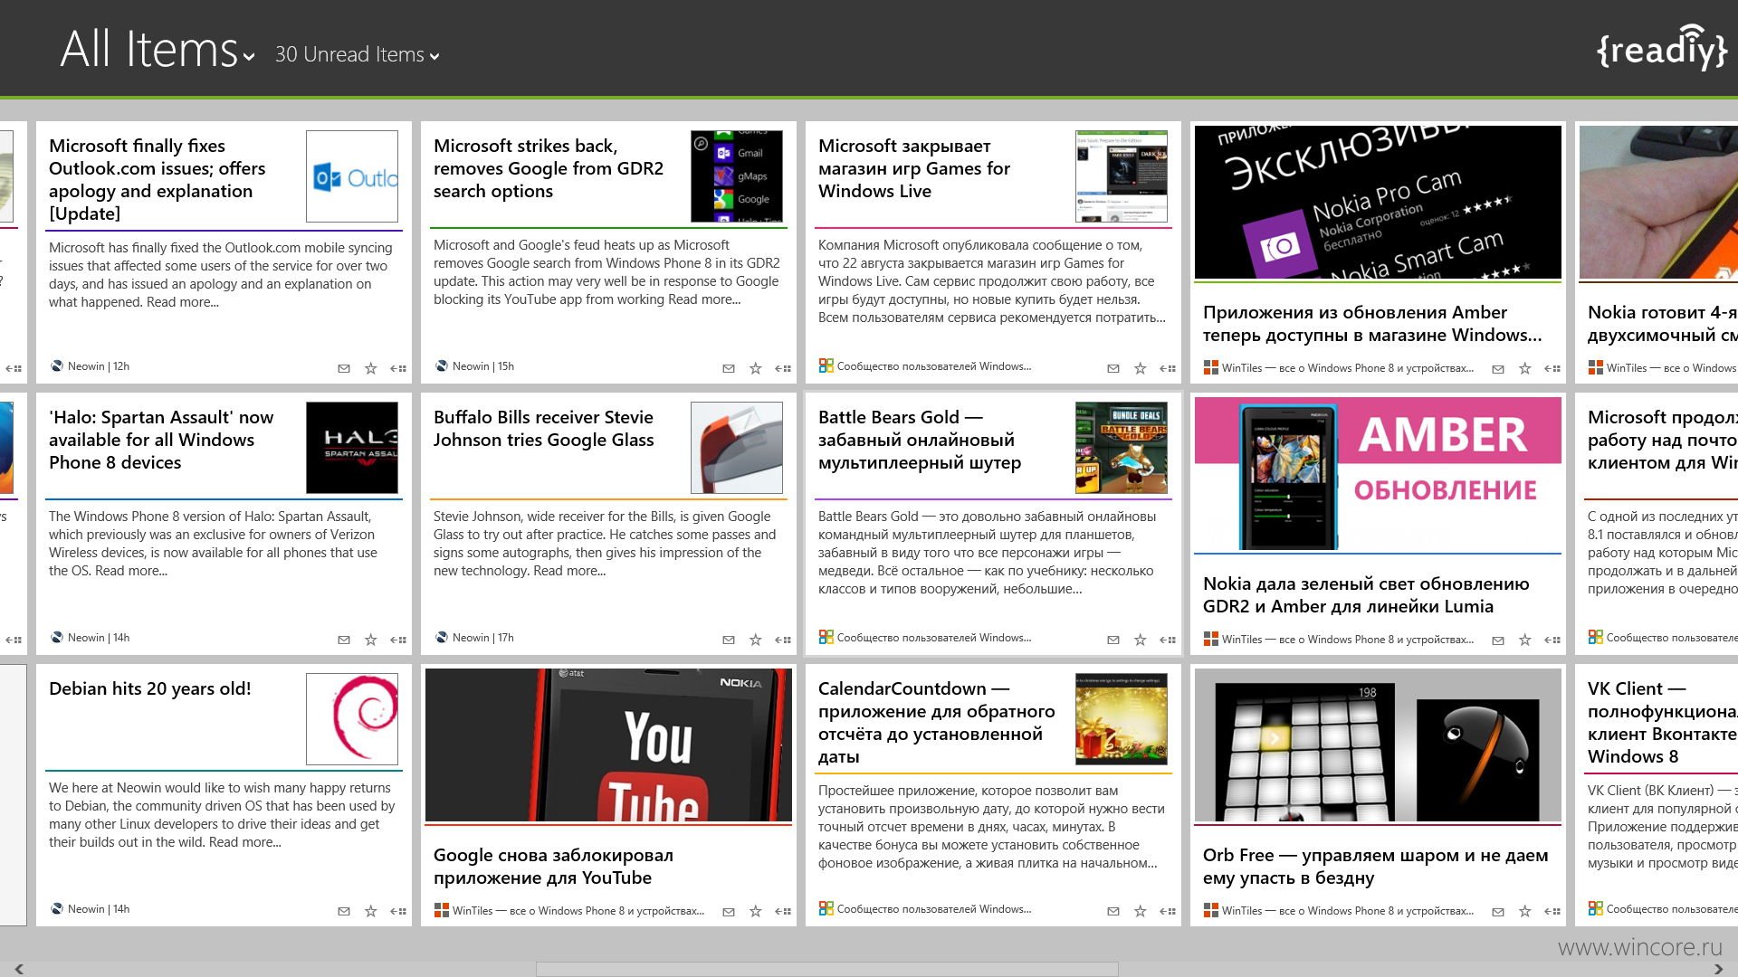Open Debian hits 20 years old headline
Screen dimensions: 1738x977
tap(150, 688)
